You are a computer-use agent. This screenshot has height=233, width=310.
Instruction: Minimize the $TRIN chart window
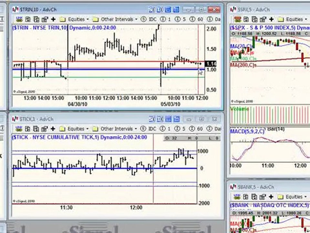click(188, 9)
